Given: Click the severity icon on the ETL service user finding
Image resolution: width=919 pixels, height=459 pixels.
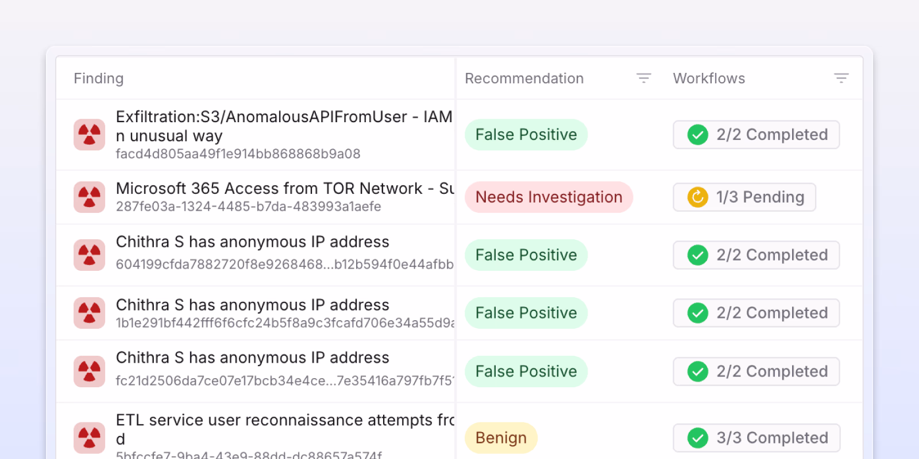Looking at the screenshot, I should (x=89, y=438).
